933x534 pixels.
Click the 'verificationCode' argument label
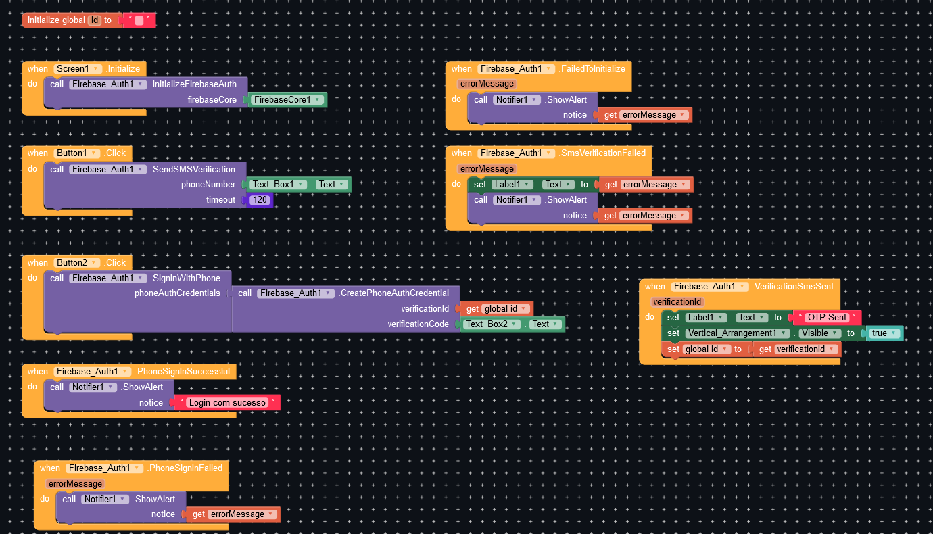(418, 324)
